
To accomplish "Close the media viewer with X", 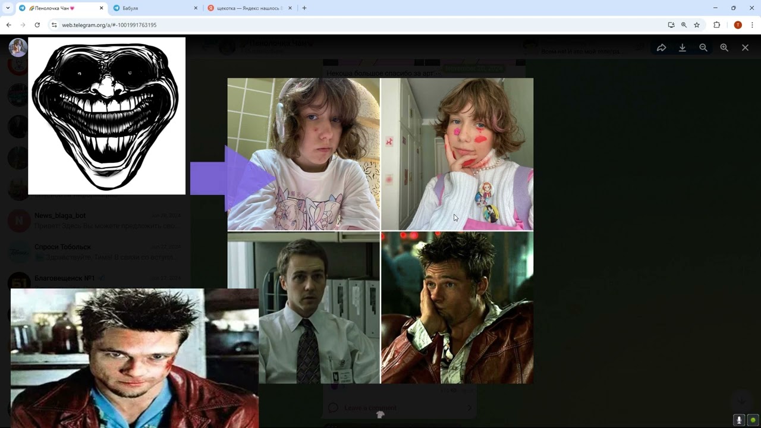I will click(745, 48).
